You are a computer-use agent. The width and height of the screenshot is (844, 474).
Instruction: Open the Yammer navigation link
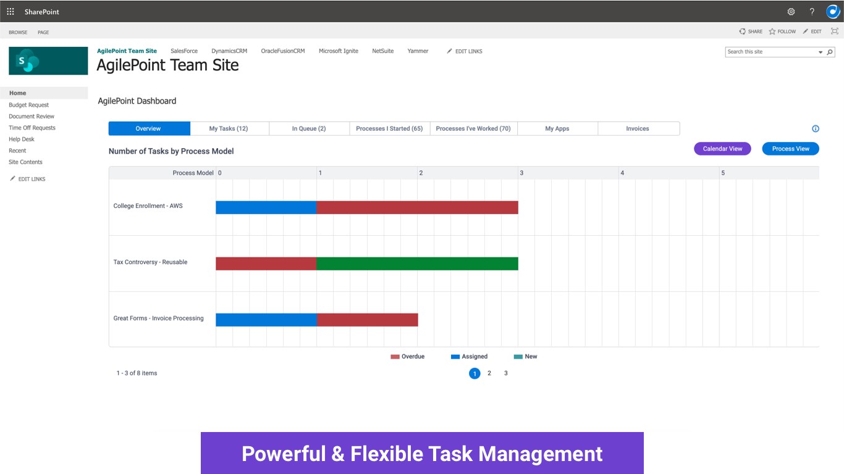(418, 51)
